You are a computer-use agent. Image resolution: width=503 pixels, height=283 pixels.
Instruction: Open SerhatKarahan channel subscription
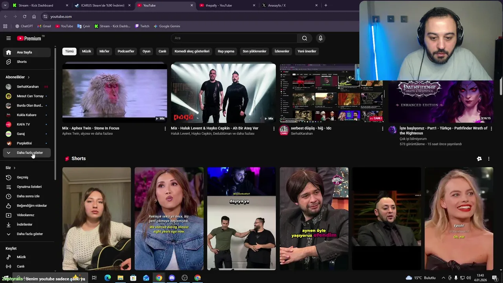[27, 86]
